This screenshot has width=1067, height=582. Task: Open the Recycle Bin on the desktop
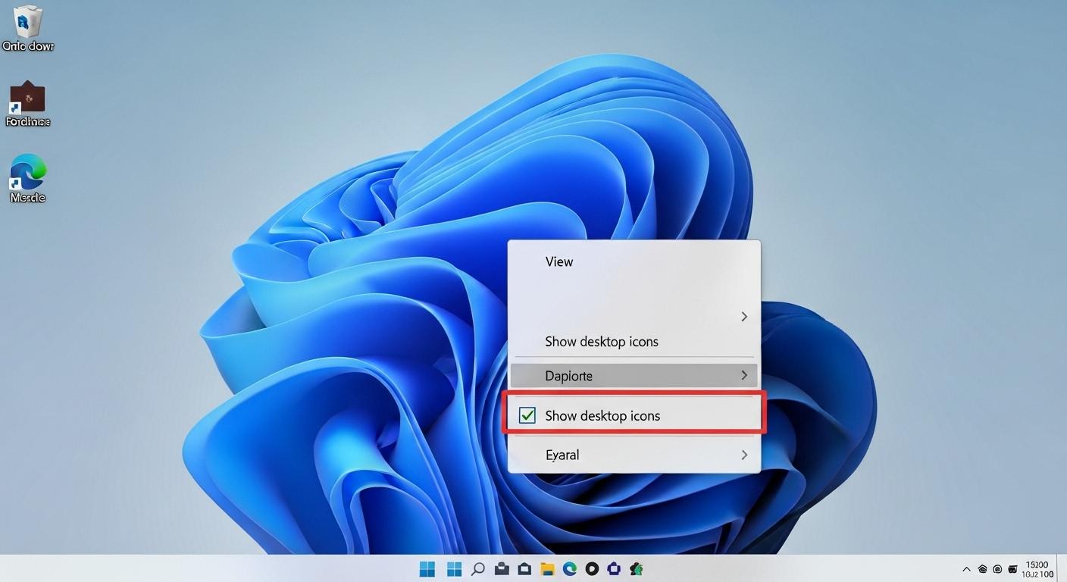tap(27, 27)
